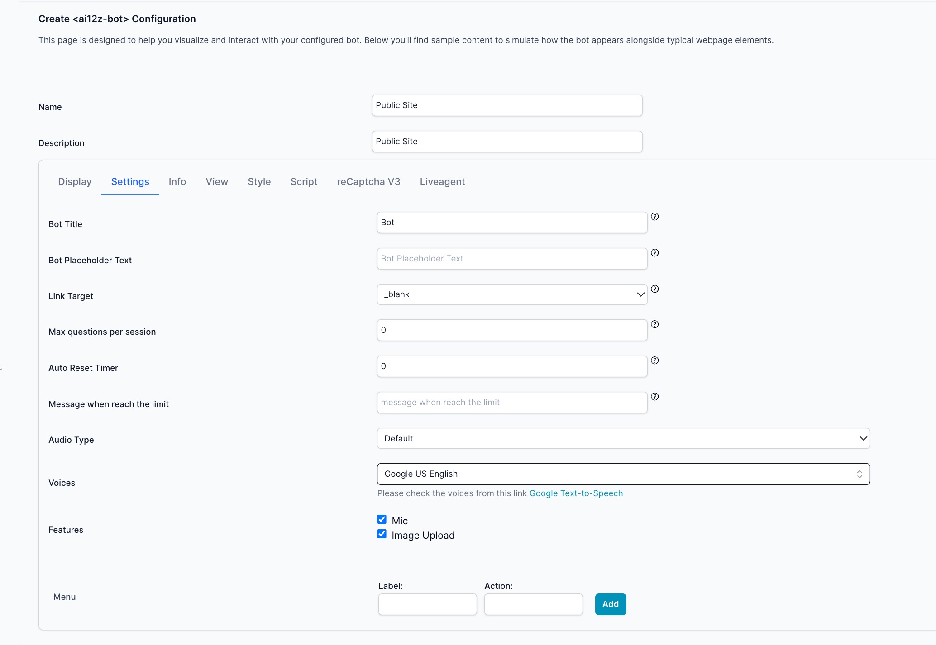Click the menu Label input field
Image resolution: width=936 pixels, height=645 pixels.
[428, 604]
